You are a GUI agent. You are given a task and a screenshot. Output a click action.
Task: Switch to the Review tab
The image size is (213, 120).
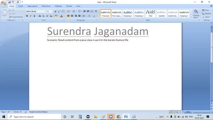[69, 6]
